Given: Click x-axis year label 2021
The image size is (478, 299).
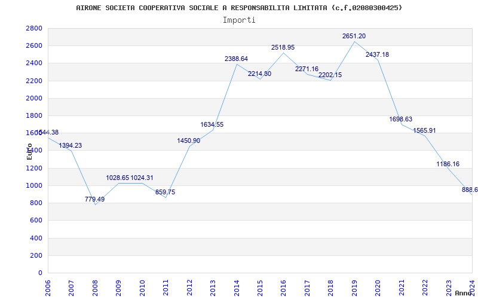Looking at the screenshot, I should pyautogui.click(x=402, y=288).
